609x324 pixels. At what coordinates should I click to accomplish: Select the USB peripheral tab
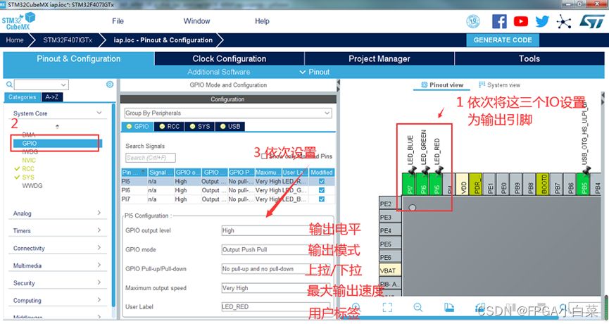click(230, 126)
